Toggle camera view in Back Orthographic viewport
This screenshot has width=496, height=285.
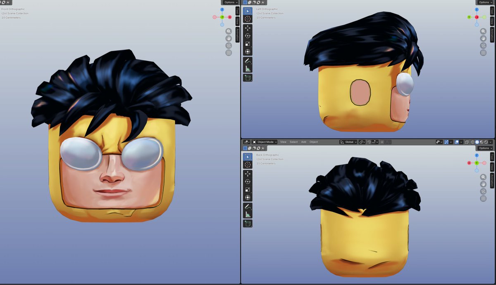pyautogui.click(x=483, y=191)
